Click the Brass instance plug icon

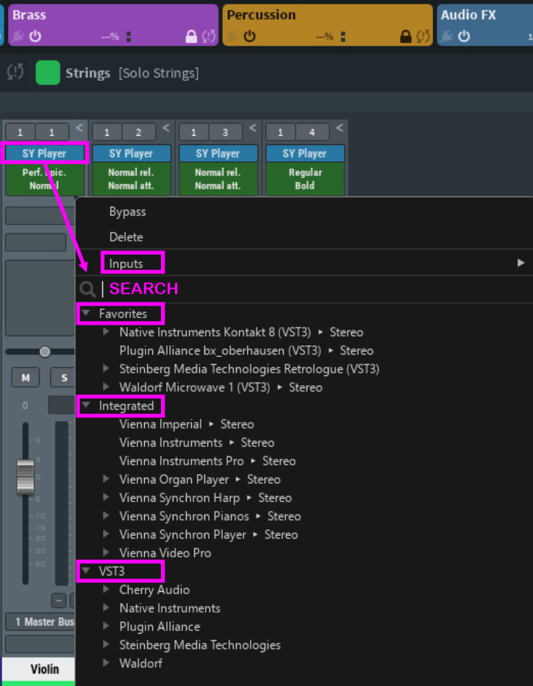tap(18, 36)
